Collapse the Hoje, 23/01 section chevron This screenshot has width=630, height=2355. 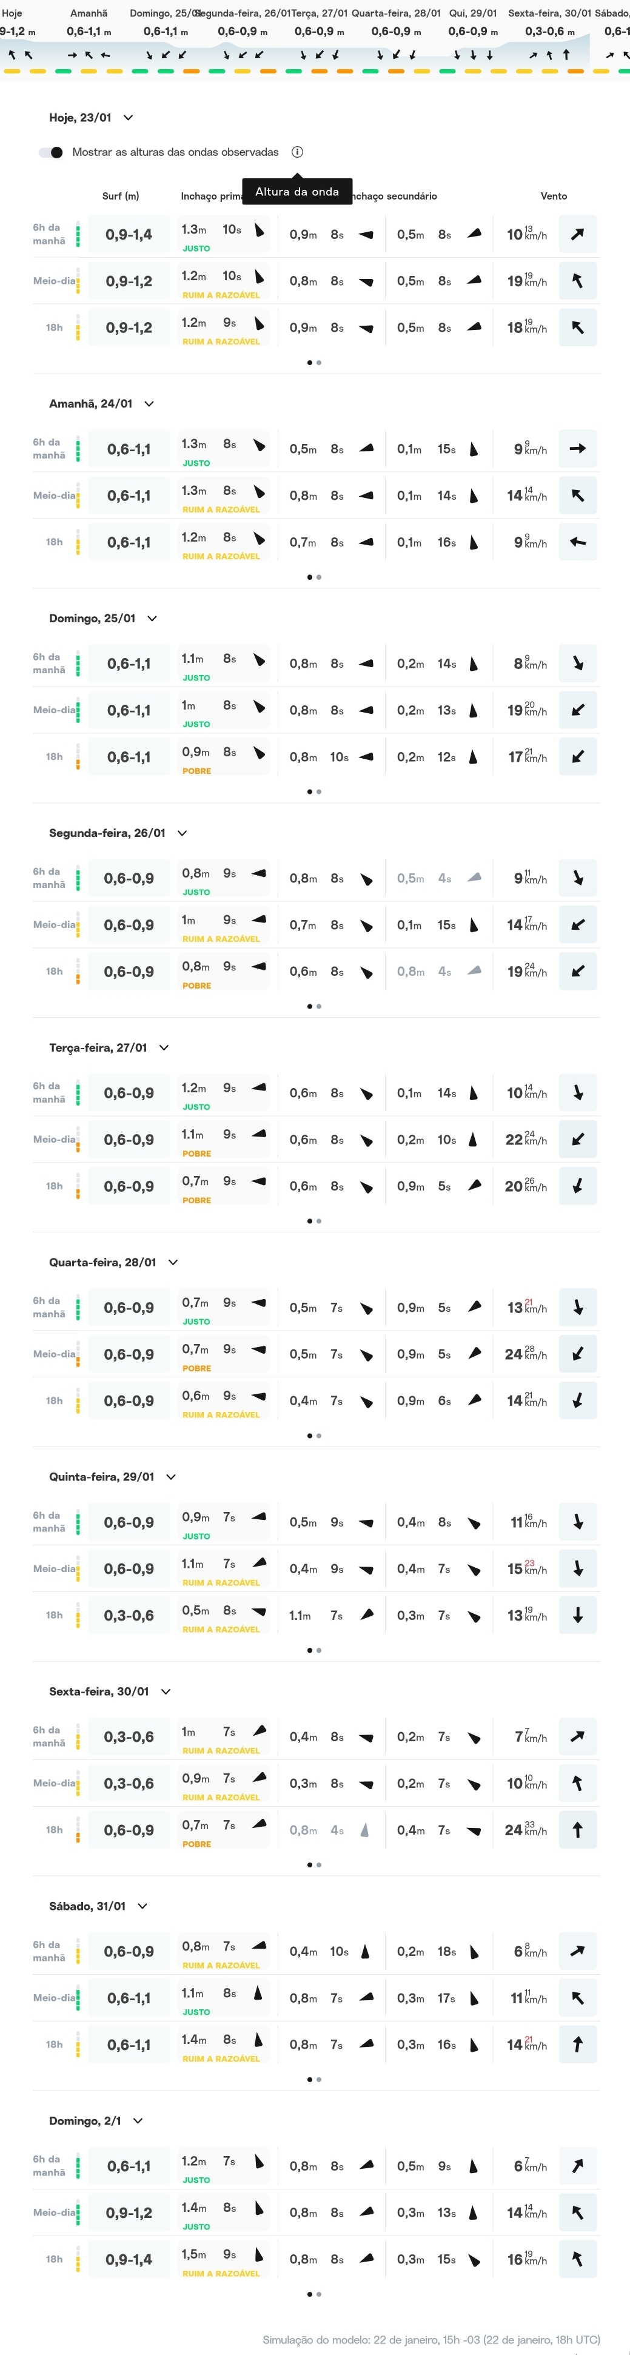pos(128,118)
